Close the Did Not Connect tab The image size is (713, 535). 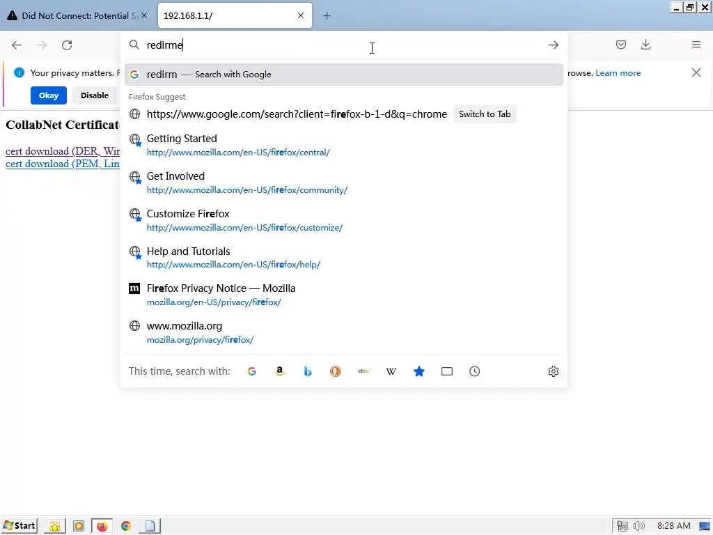tap(144, 15)
